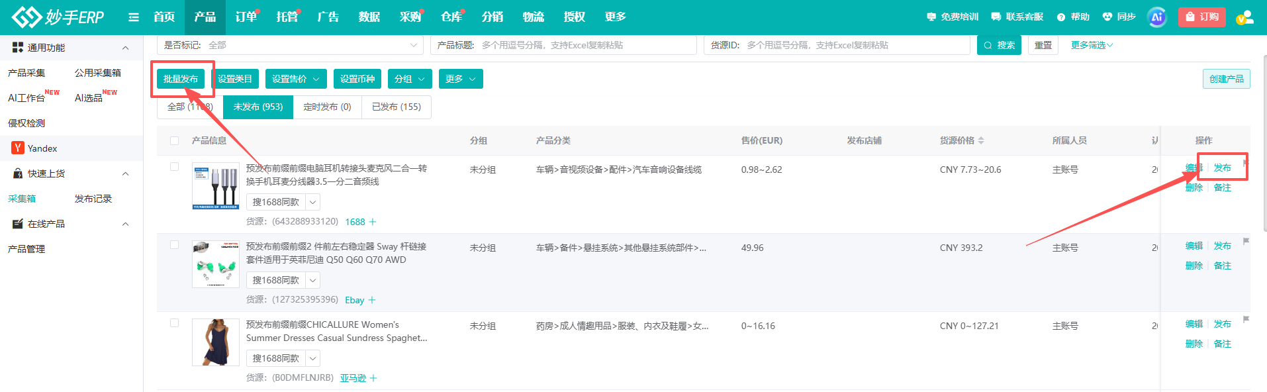
Task: Open the Ebay source link
Action: 355,300
